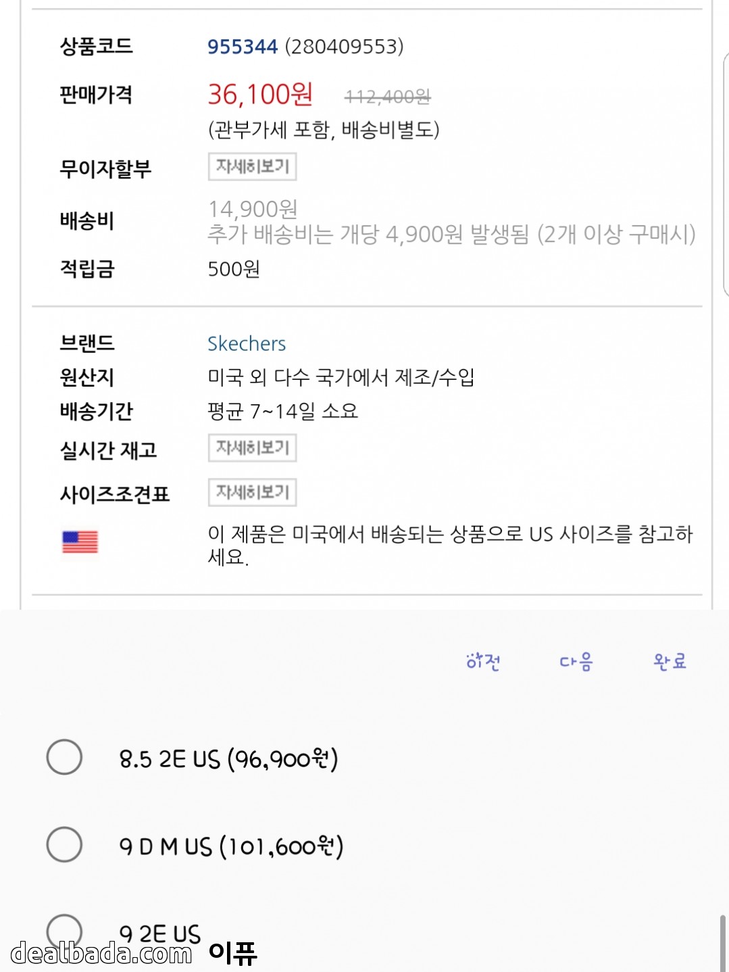The height and width of the screenshot is (972, 729).
Task: Click the 500원 적립금 value
Action: click(x=234, y=269)
